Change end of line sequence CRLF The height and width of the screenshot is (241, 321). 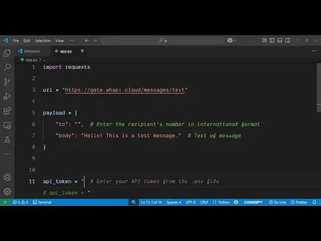click(204, 202)
